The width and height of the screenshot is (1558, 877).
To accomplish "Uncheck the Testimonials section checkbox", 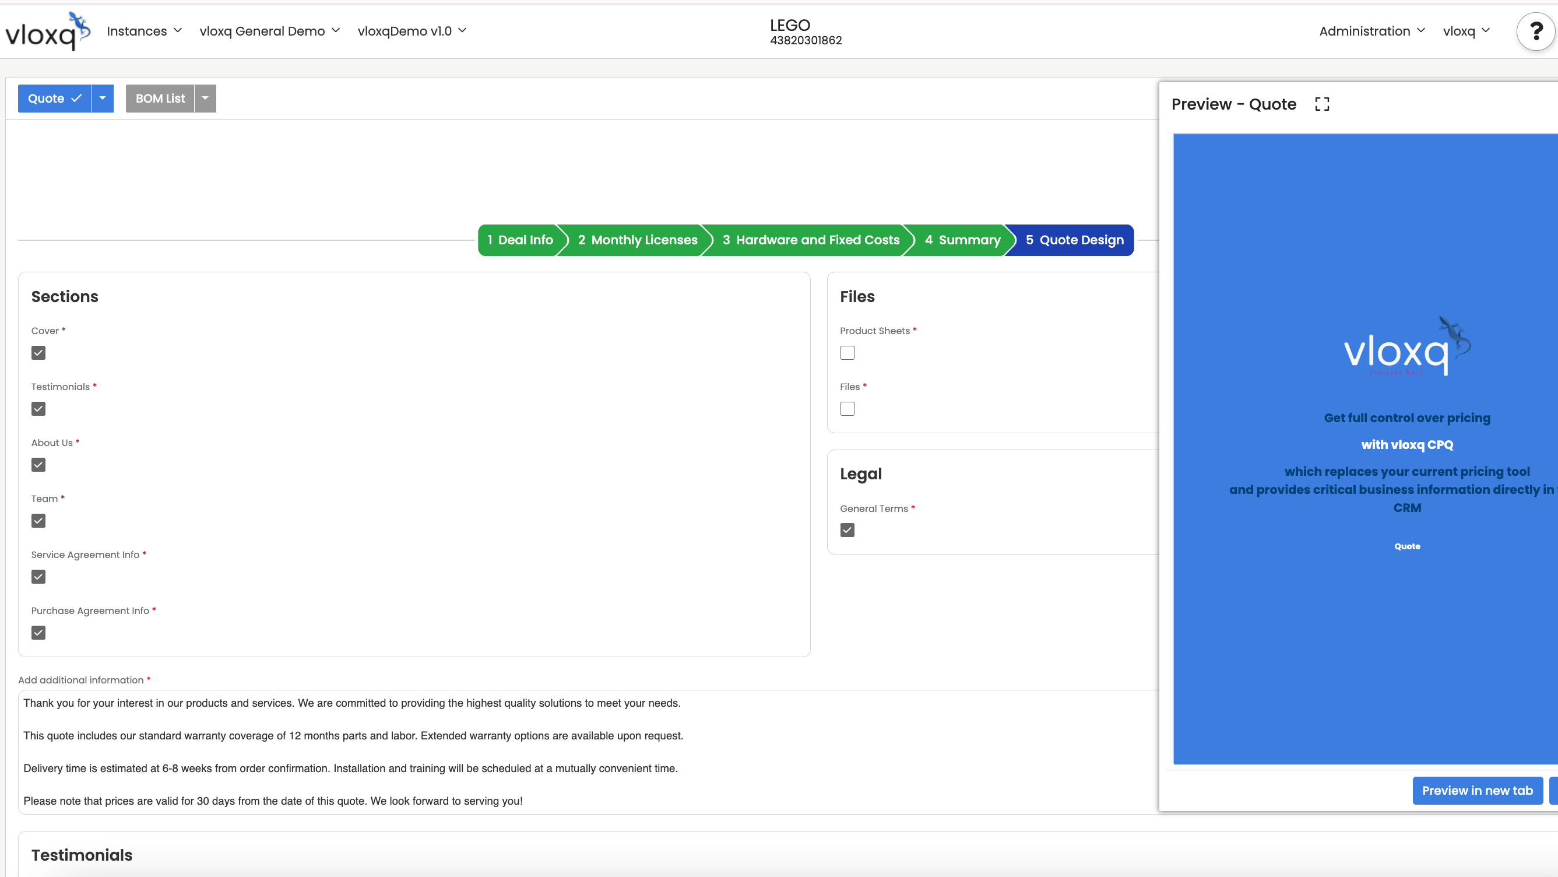I will [38, 409].
